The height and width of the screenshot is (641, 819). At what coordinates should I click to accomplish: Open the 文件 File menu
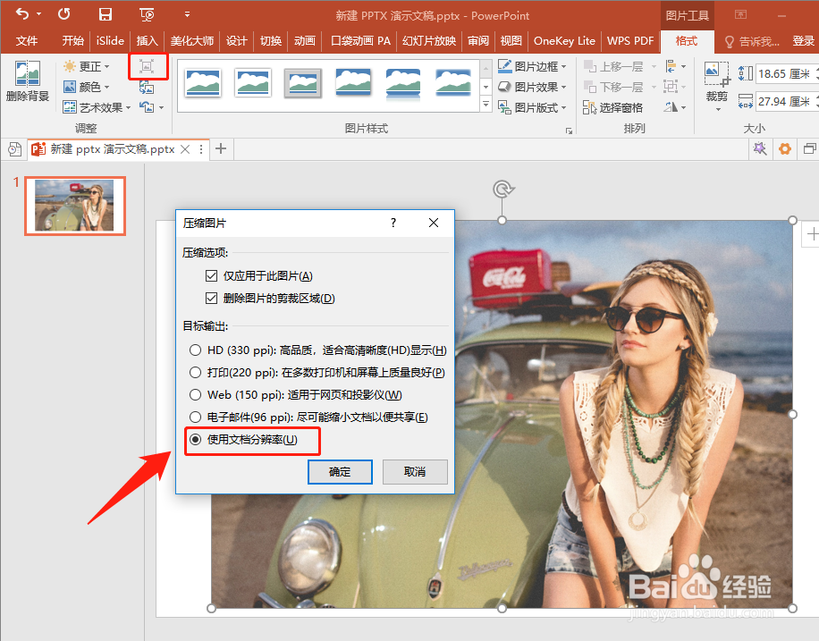tap(27, 41)
